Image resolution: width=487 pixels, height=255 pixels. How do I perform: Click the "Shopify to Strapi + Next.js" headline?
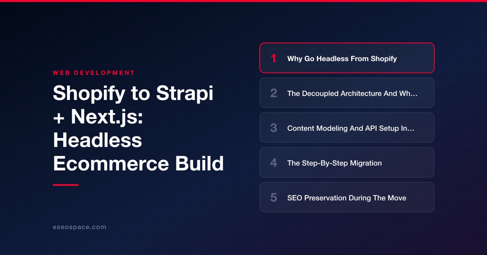138,128
